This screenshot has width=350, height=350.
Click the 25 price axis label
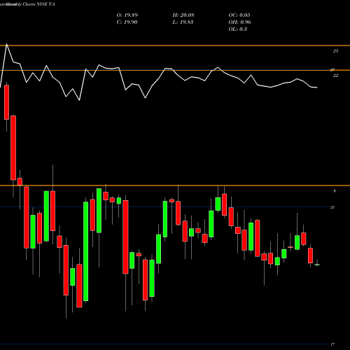pyautogui.click(x=335, y=51)
